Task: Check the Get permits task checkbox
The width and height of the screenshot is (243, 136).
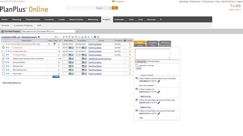Action: click(x=3, y=66)
